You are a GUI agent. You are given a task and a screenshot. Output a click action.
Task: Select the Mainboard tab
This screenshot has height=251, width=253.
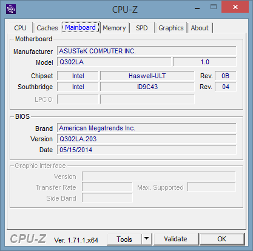coord(81,27)
